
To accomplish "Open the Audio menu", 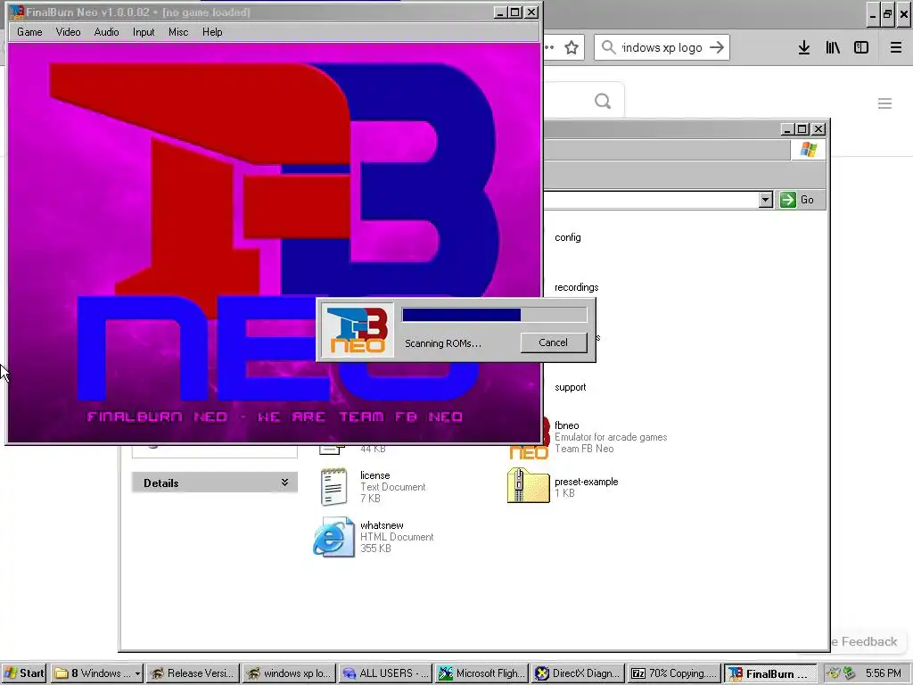I will point(107,32).
